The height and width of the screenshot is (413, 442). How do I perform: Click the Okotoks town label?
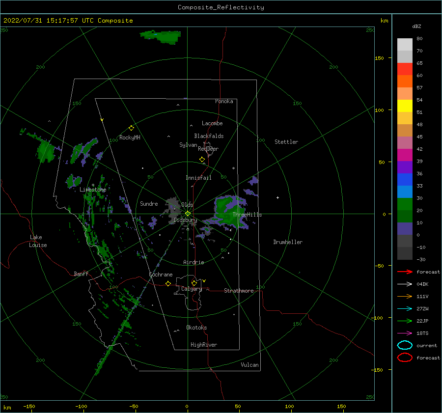(196, 328)
